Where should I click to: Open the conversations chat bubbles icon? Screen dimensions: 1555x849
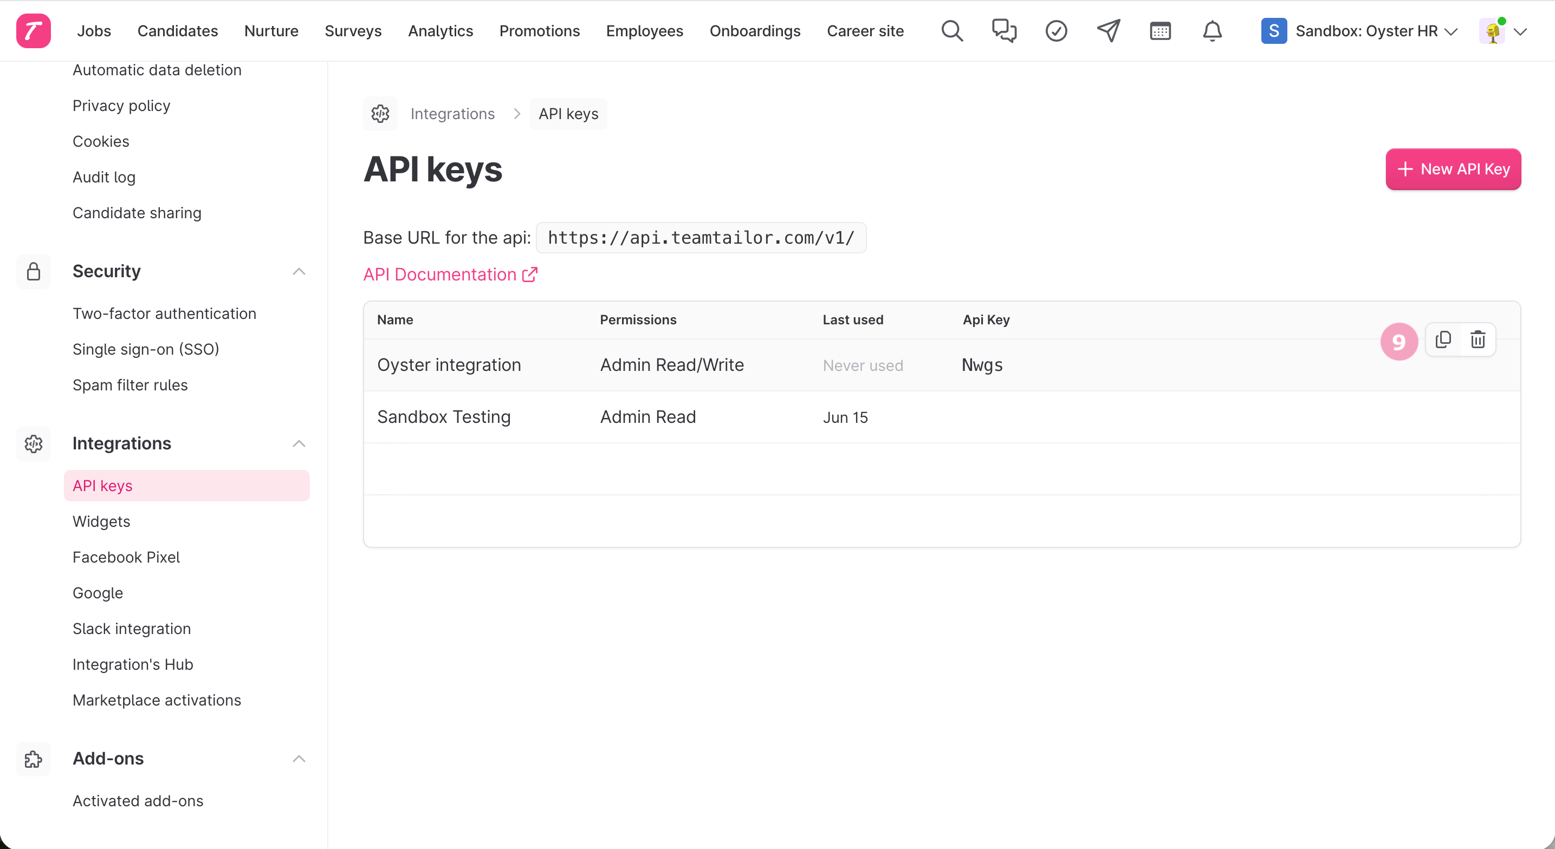click(x=1004, y=31)
